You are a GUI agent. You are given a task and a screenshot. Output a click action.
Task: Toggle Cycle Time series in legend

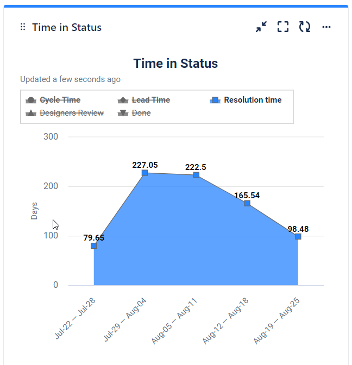coord(60,100)
